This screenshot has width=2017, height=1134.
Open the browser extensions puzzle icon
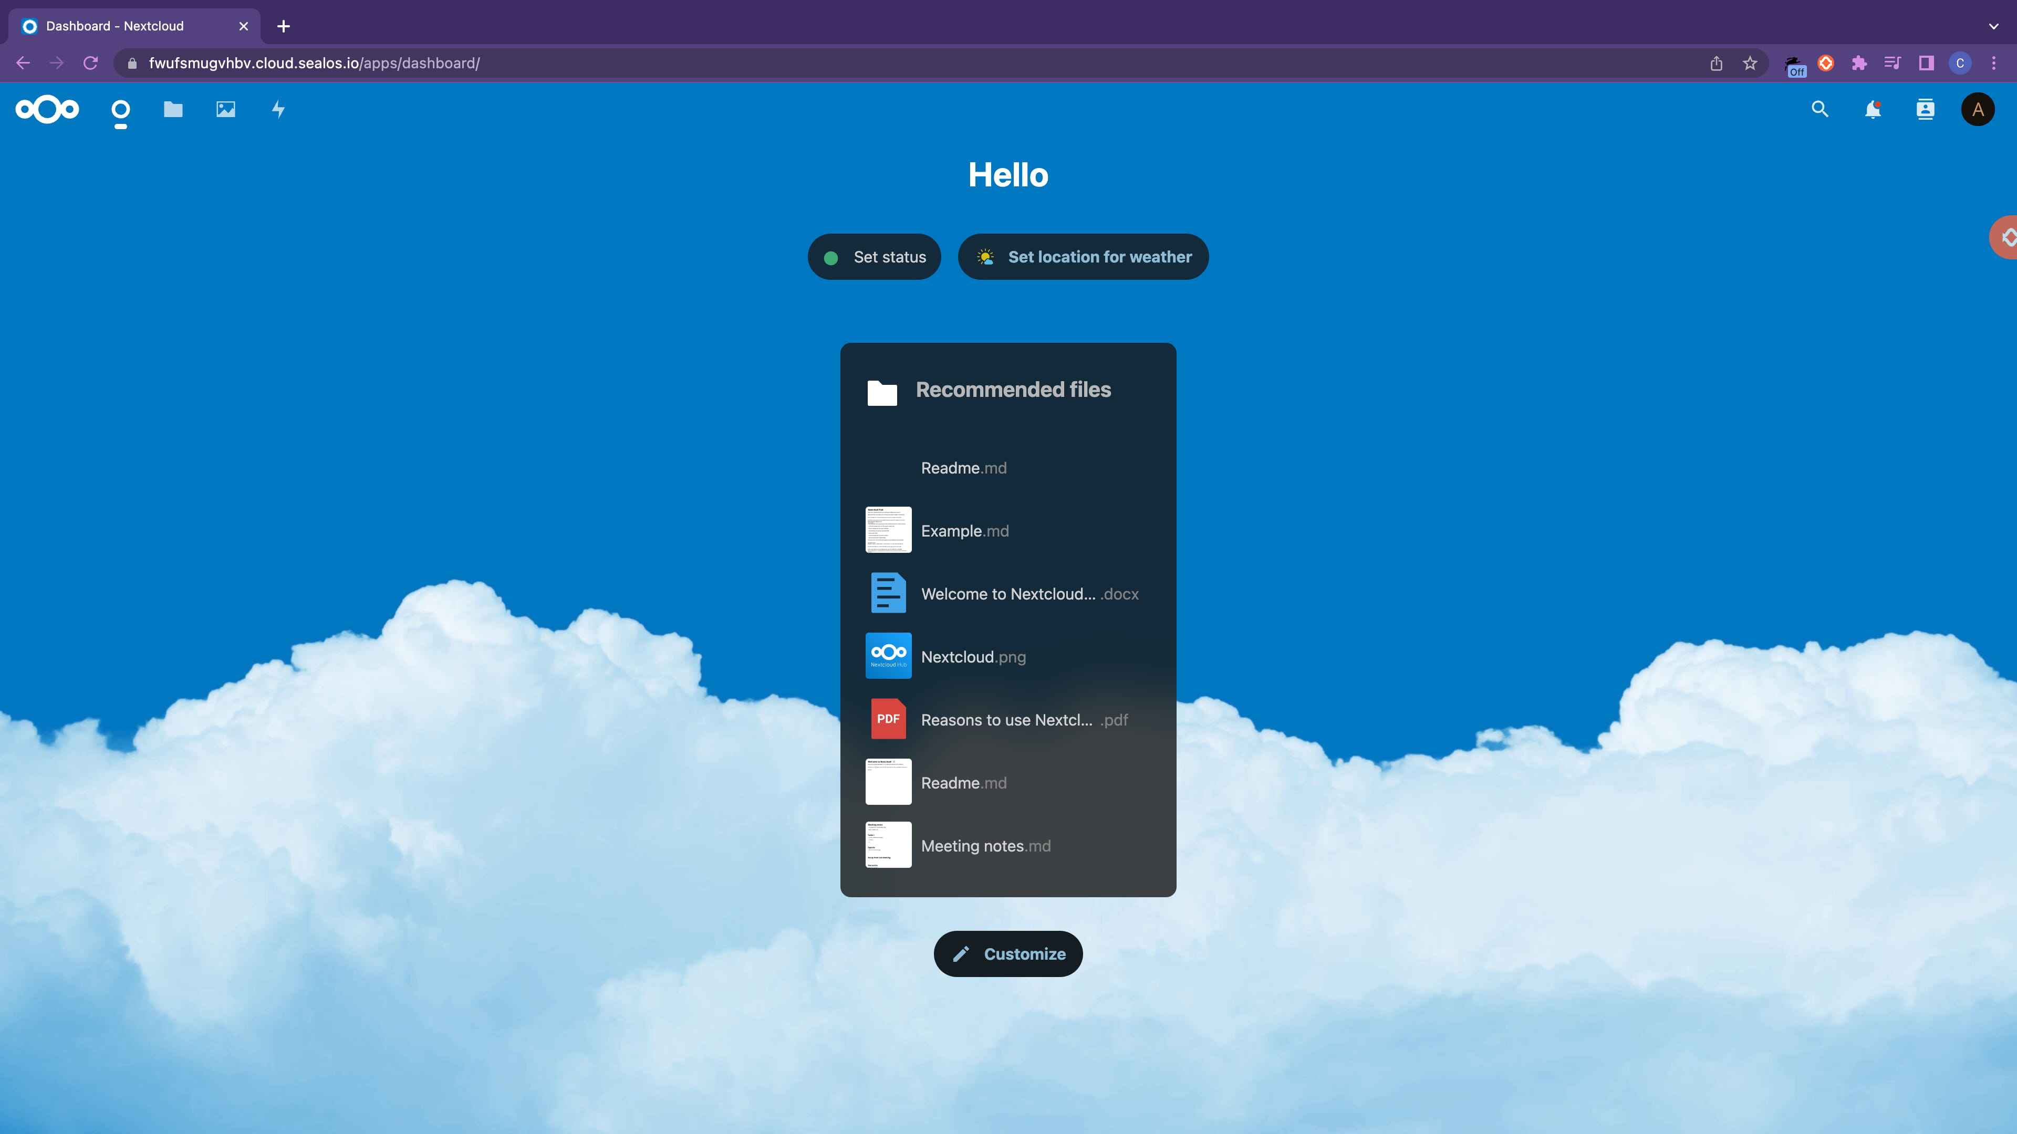[1859, 64]
